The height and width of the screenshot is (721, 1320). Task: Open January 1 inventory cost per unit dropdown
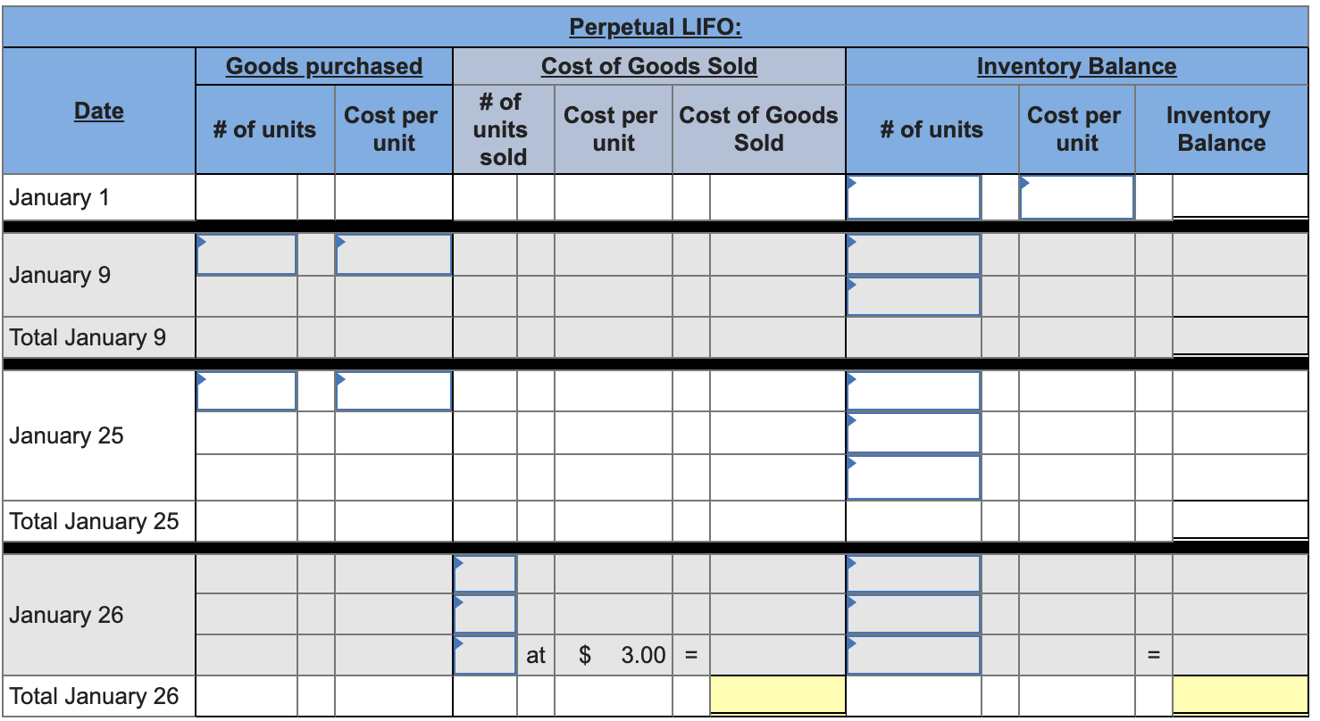[x=1076, y=197]
